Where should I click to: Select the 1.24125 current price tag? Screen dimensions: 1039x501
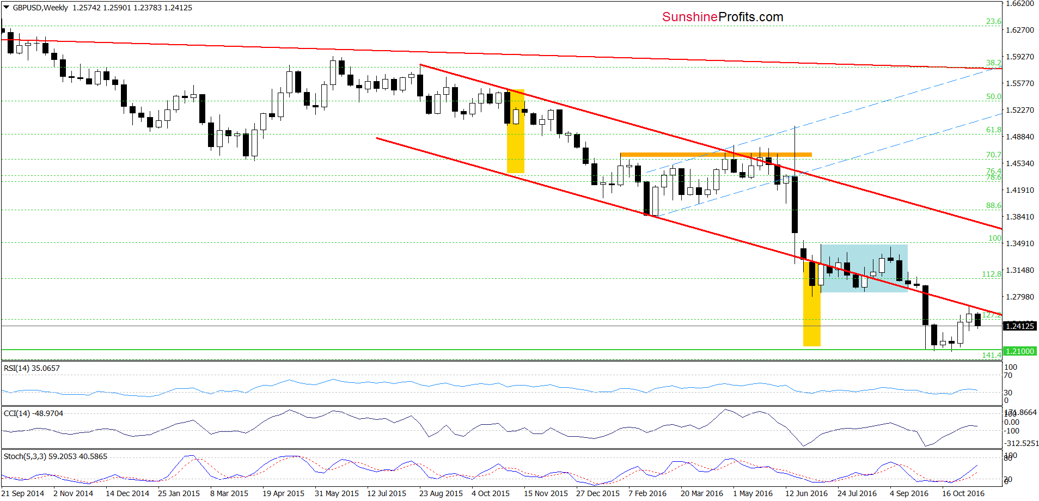(x=1019, y=326)
